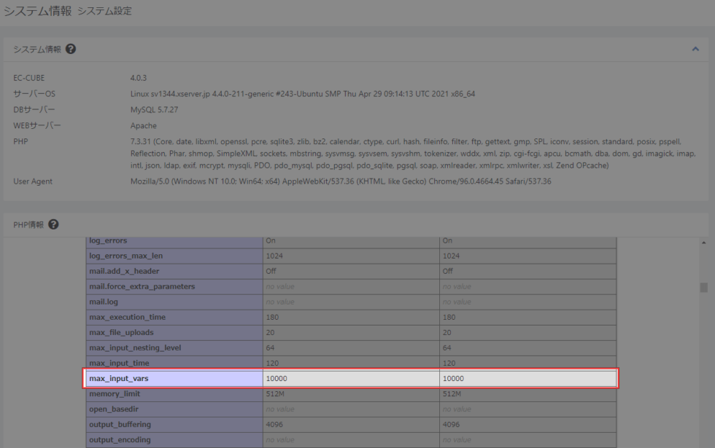Click the max_input_time directive name

(119, 363)
